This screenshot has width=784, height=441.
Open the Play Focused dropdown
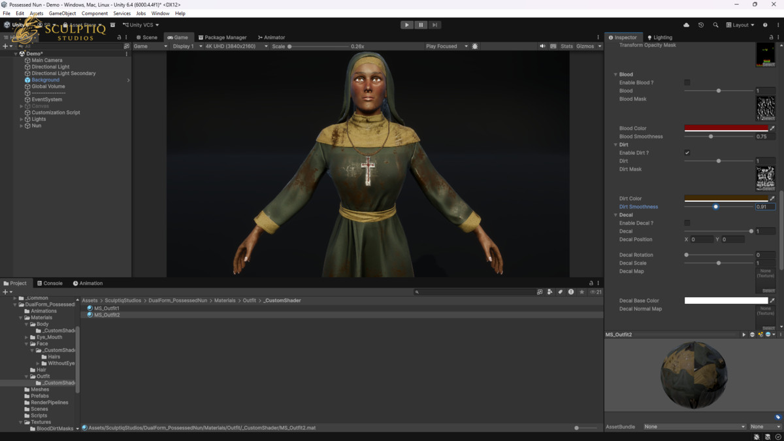tap(446, 46)
